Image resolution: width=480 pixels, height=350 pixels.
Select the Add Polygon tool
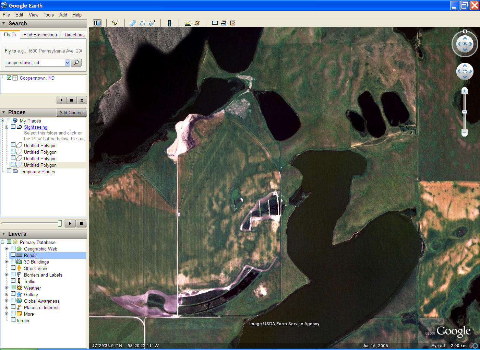pos(134,23)
